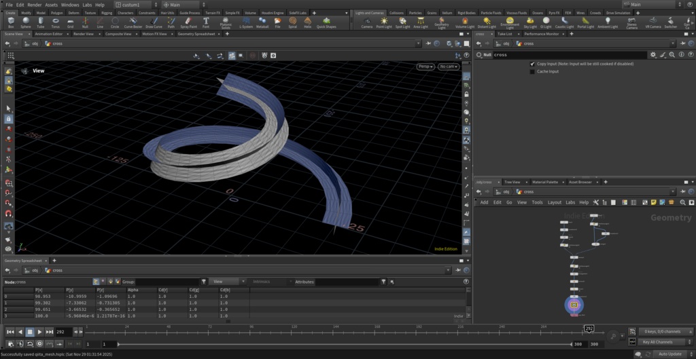Open the File menu
This screenshot has width=696, height=359.
pyautogui.click(x=9, y=5)
